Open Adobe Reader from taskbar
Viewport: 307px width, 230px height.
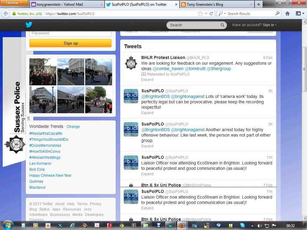tap(97, 226)
